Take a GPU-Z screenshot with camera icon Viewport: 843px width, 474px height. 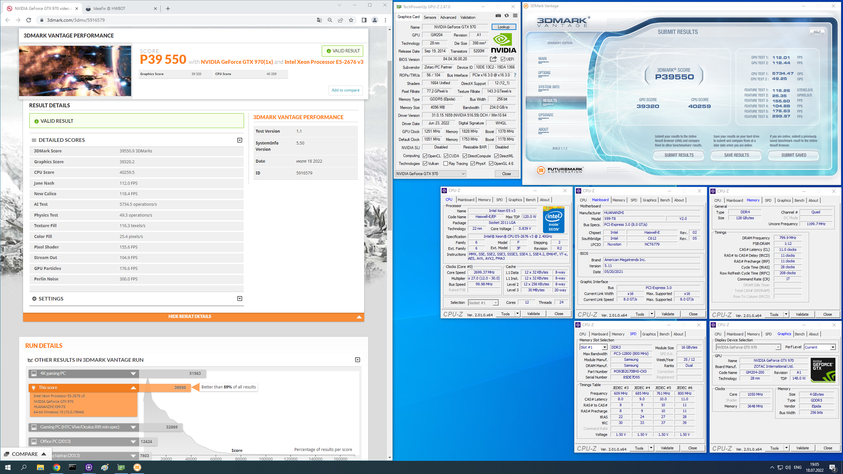click(x=498, y=15)
